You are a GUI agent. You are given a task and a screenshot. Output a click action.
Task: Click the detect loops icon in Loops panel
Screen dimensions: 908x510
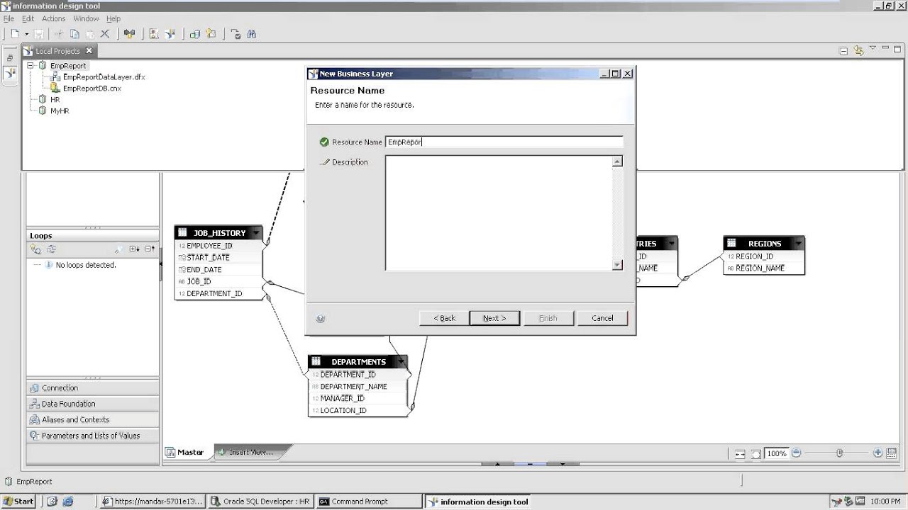coord(35,249)
